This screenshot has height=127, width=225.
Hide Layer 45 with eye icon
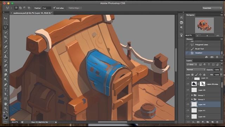[188, 90]
